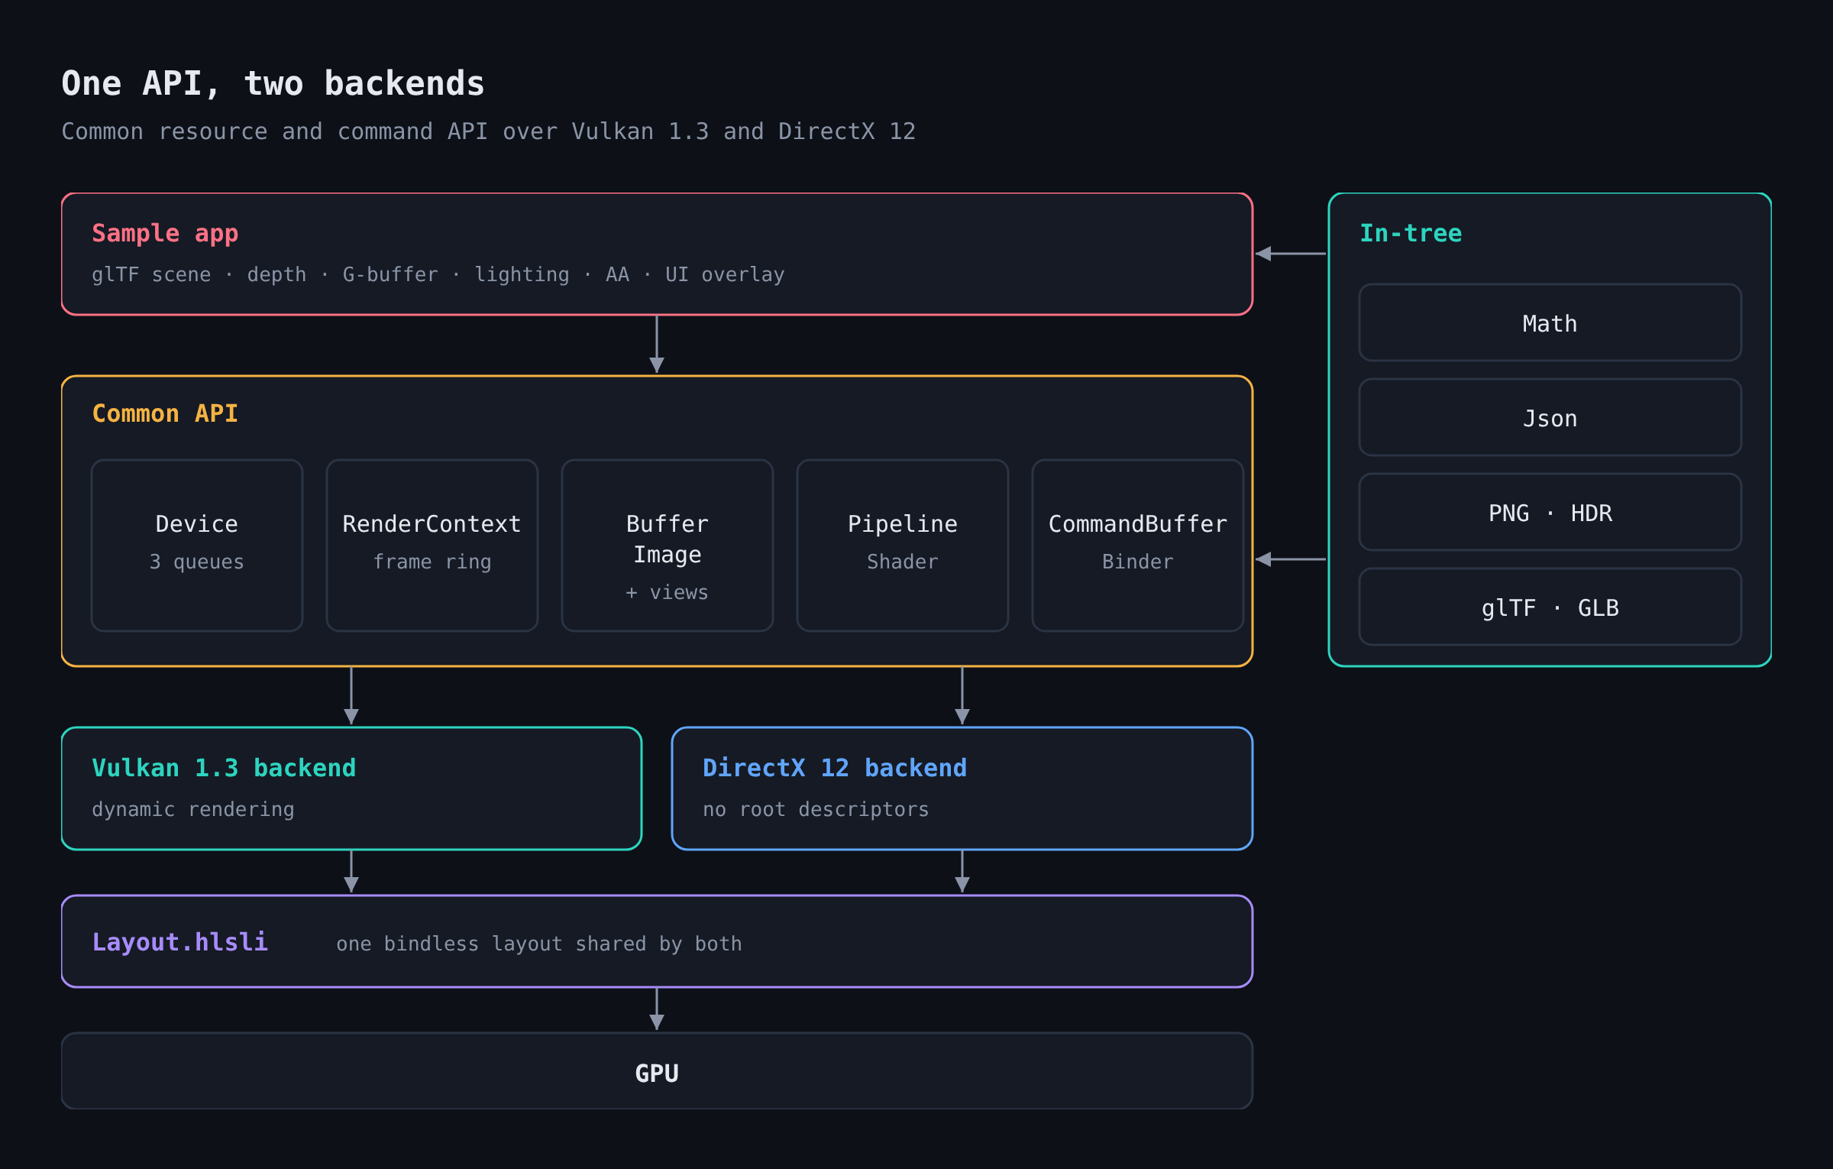Click the 'no root descriptors' text

[816, 810]
